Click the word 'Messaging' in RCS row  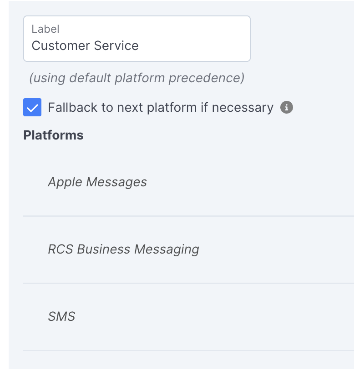coord(167,249)
